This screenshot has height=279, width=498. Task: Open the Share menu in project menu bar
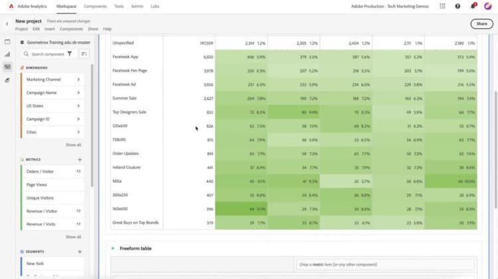point(93,29)
